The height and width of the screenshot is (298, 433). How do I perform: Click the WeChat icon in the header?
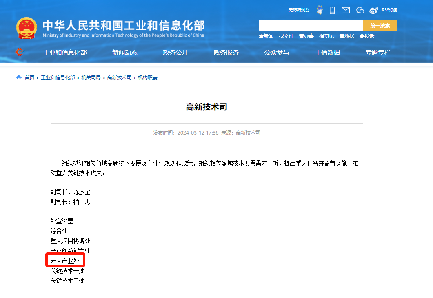pyautogui.click(x=360, y=10)
